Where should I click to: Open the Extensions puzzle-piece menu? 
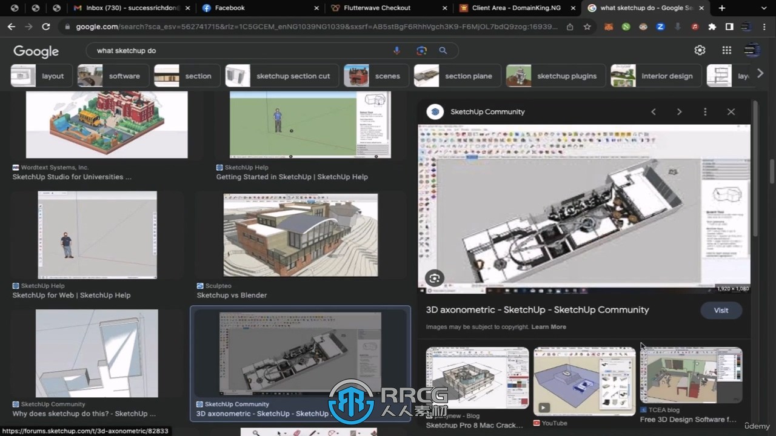712,27
